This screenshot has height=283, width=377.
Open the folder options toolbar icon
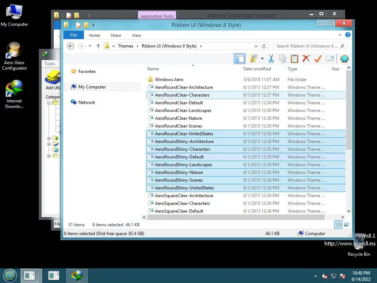pos(253,59)
